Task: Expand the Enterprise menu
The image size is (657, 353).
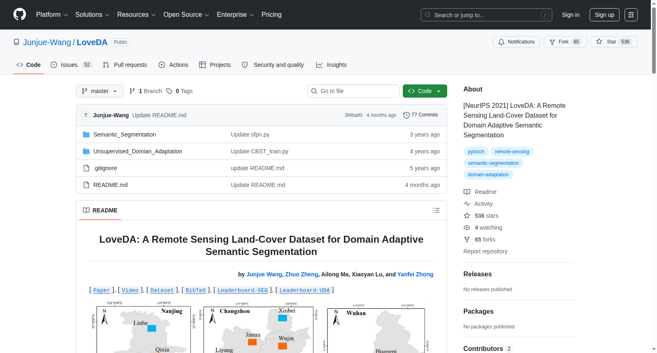Action: coord(235,15)
